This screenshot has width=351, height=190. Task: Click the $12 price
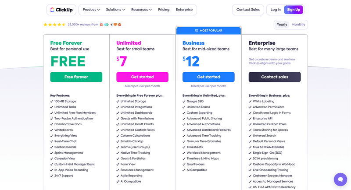coord(191,61)
